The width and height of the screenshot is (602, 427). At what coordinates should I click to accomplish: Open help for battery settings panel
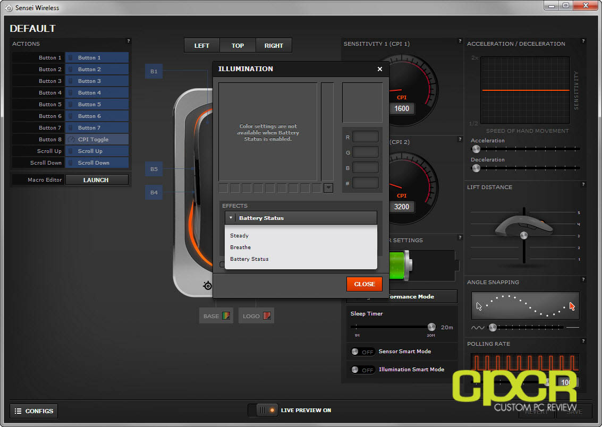point(460,237)
